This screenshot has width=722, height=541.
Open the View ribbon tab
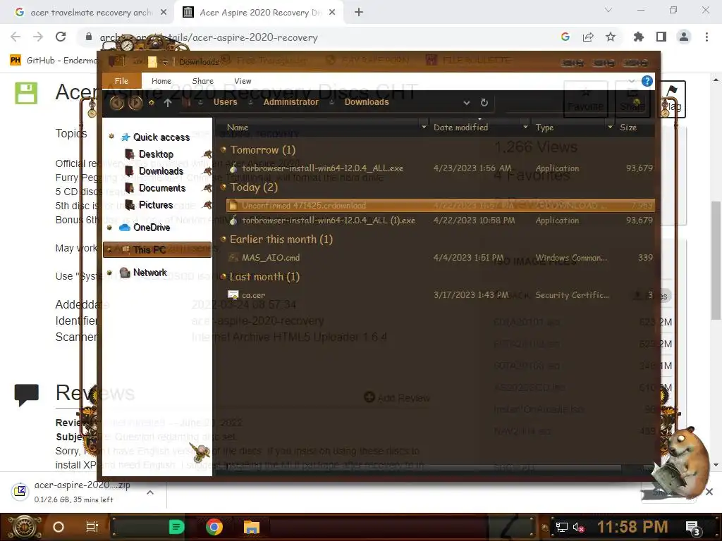(243, 81)
